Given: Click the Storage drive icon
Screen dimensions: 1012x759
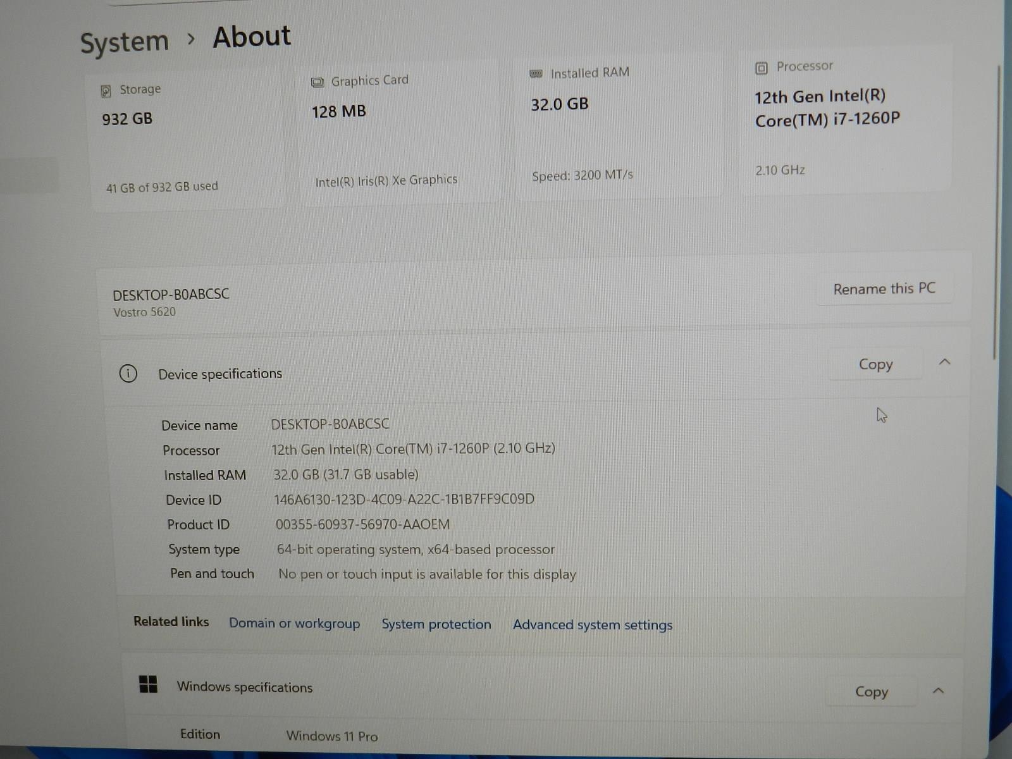Looking at the screenshot, I should pyautogui.click(x=106, y=92).
